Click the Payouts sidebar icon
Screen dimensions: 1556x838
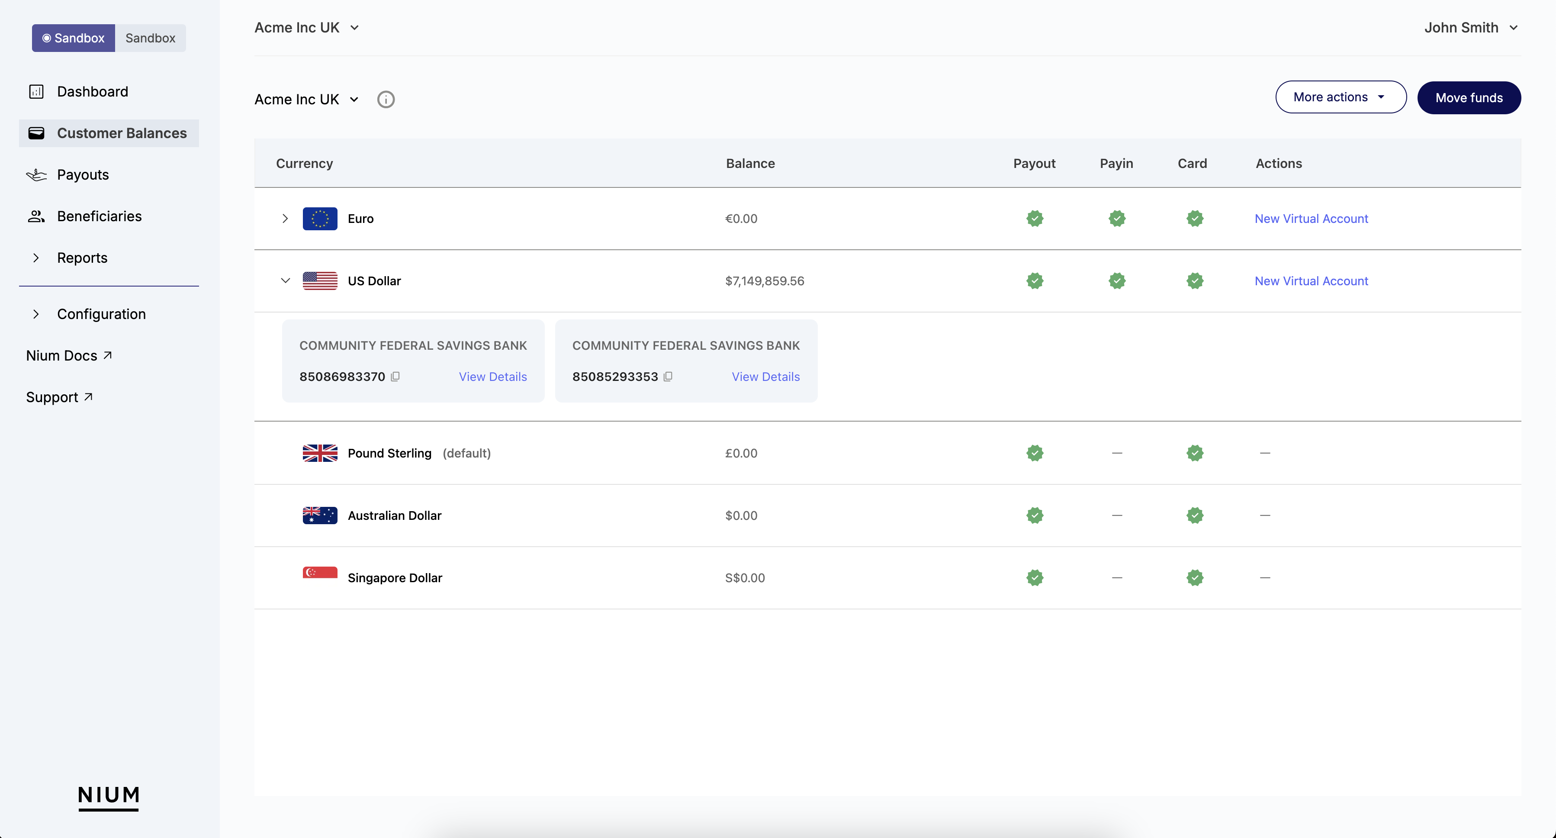pos(36,174)
